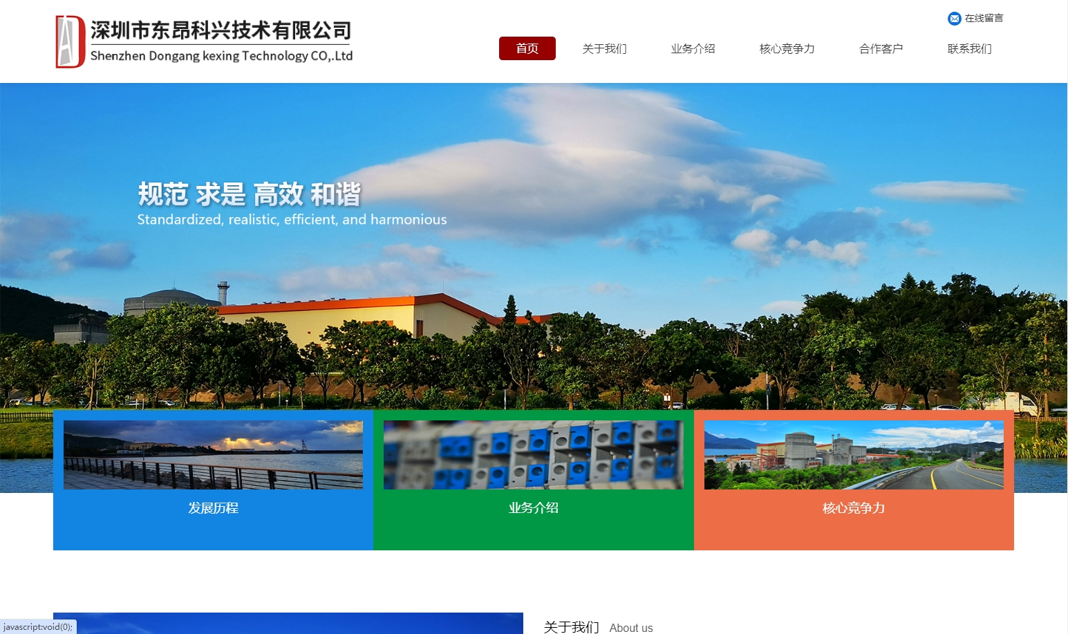This screenshot has height=634, width=1068.
Task: Click the 在线留言 envelope icon
Action: click(x=954, y=19)
